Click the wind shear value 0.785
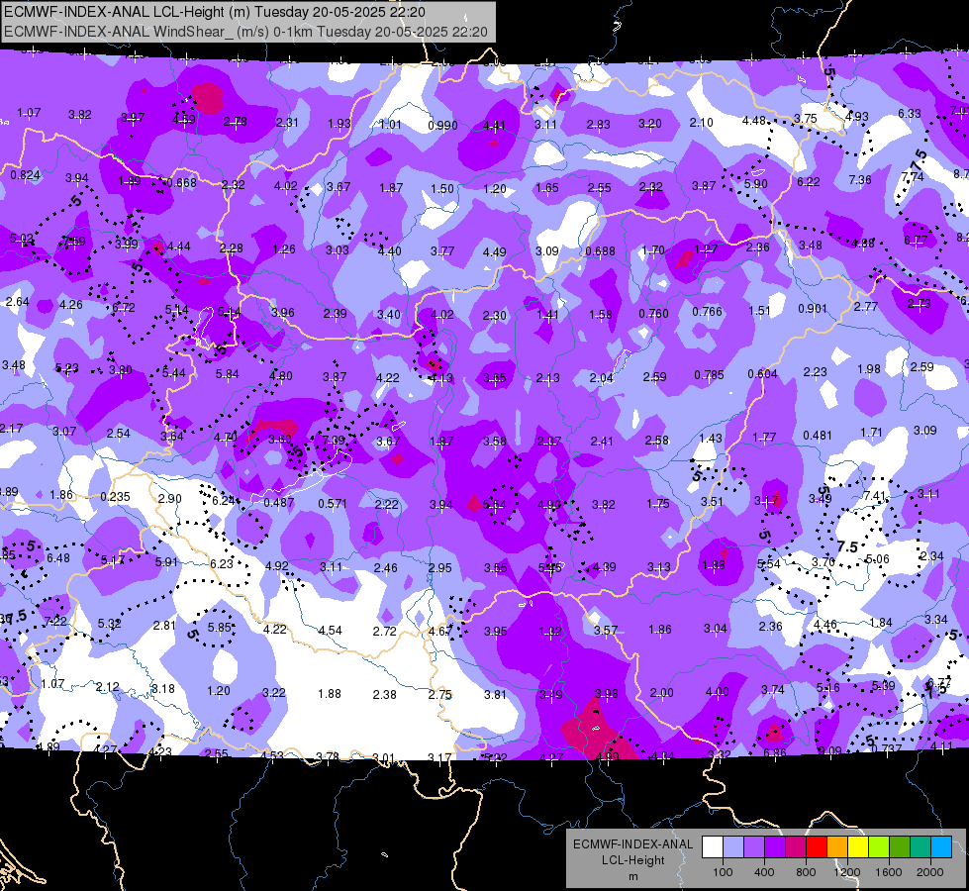 point(709,374)
